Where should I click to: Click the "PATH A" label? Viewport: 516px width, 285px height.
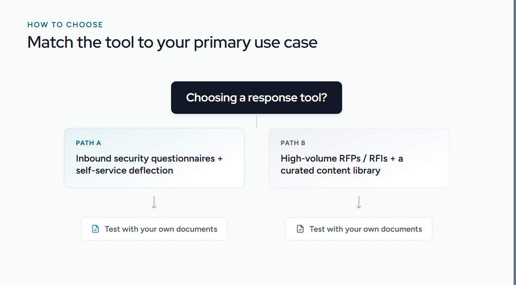[x=88, y=143]
